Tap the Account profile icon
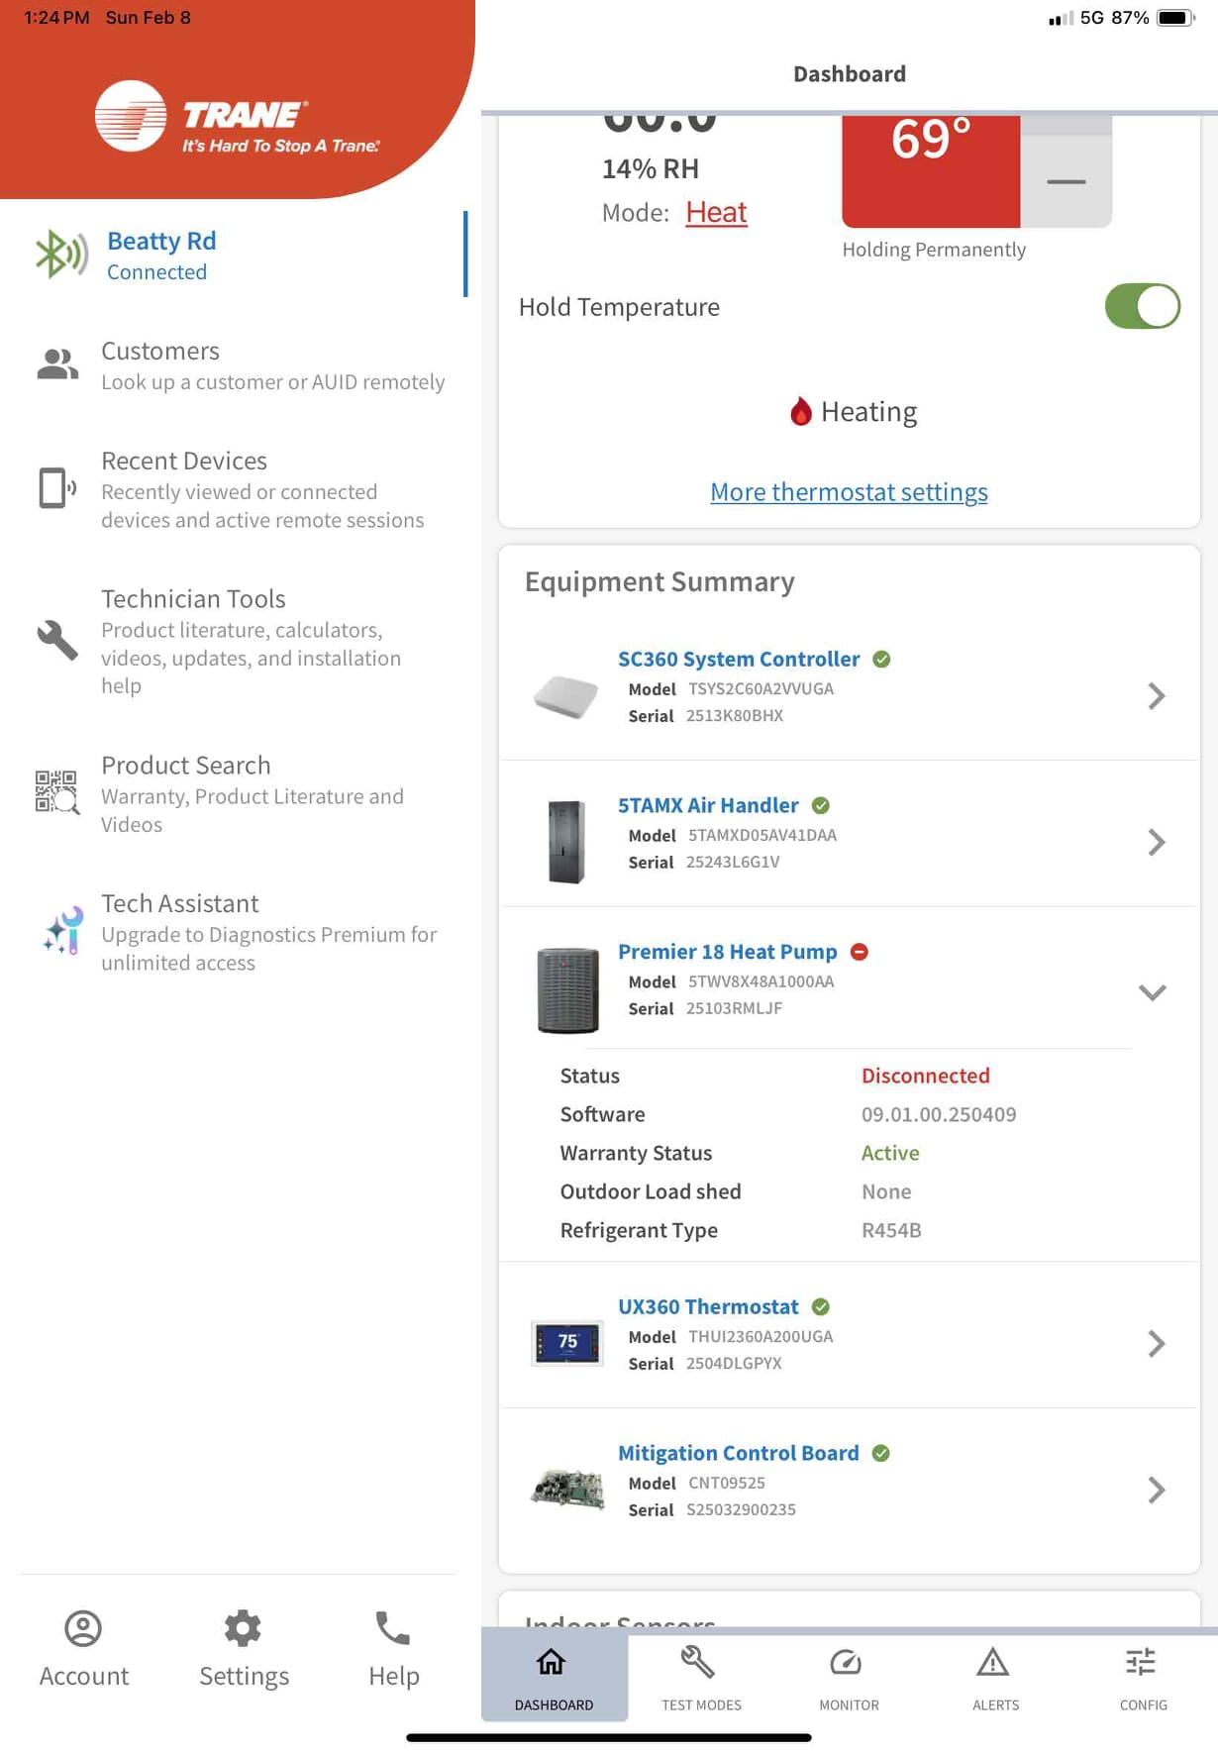 coord(83,1628)
